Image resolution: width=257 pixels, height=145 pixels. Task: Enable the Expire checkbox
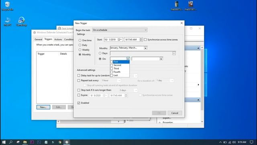[x=79, y=95]
